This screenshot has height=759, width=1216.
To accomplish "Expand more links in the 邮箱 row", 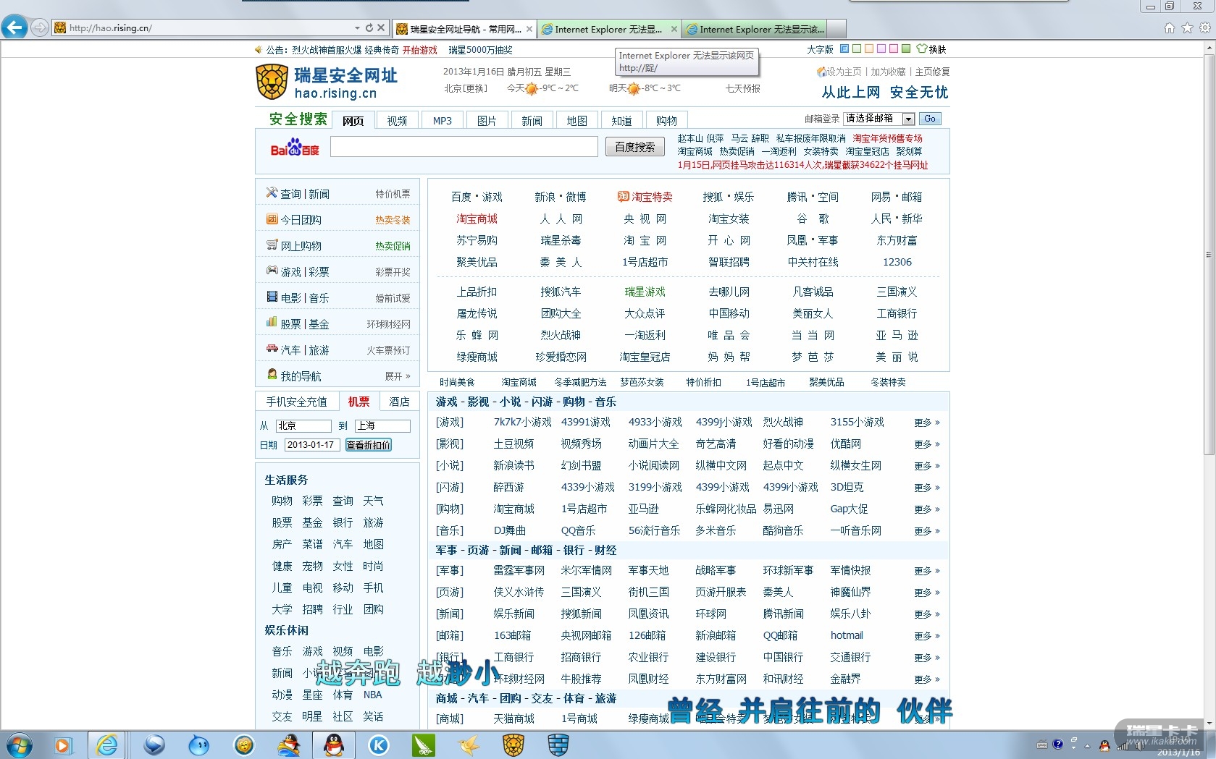I will coord(927,636).
